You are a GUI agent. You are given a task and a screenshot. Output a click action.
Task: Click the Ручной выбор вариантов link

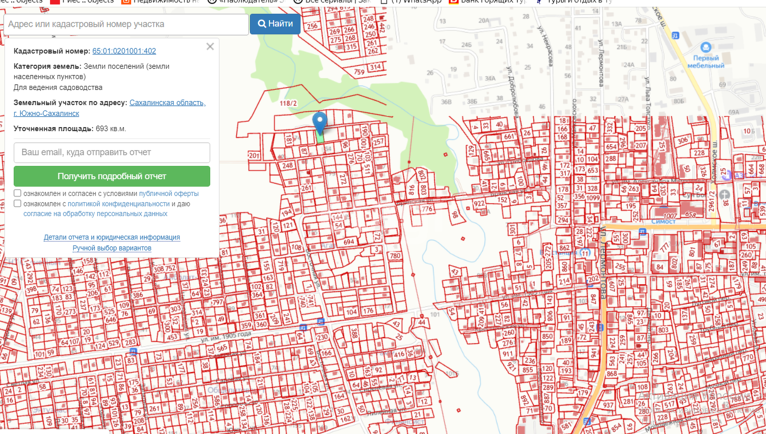112,248
